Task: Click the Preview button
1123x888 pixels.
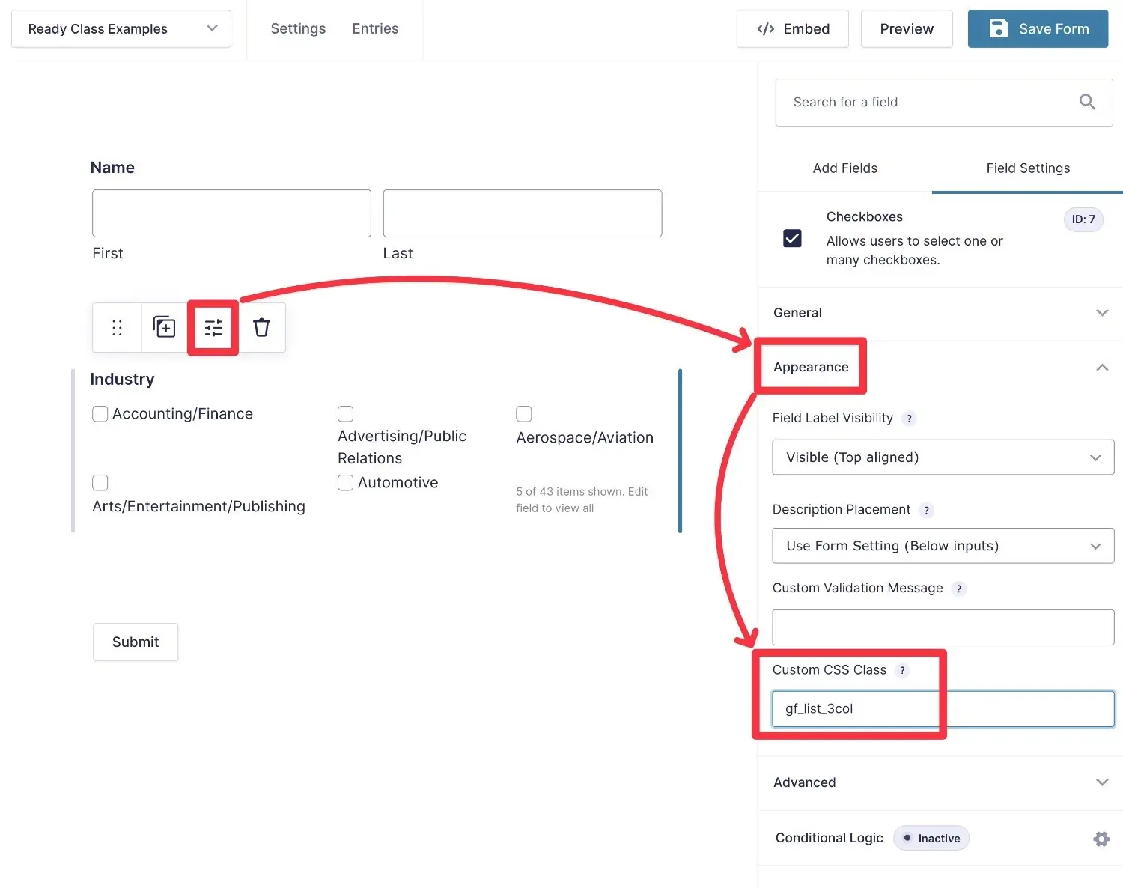Action: [906, 28]
